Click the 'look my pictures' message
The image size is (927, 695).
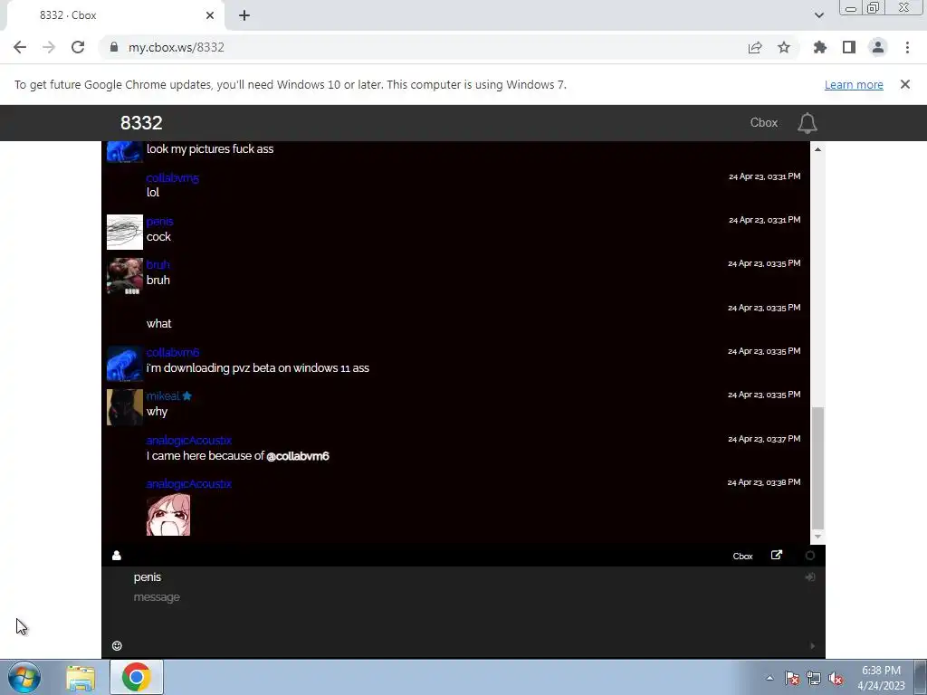(x=210, y=149)
